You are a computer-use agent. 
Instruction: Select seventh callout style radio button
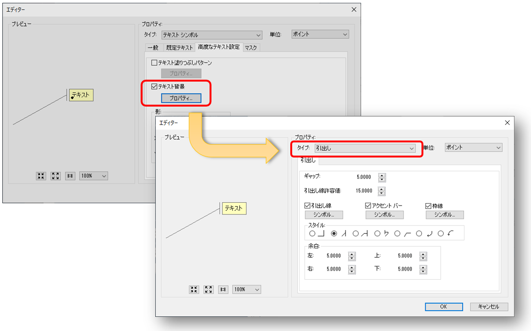[x=440, y=233]
